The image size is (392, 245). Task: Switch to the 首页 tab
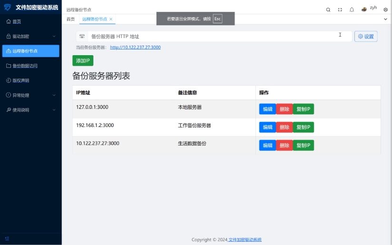[70, 19]
